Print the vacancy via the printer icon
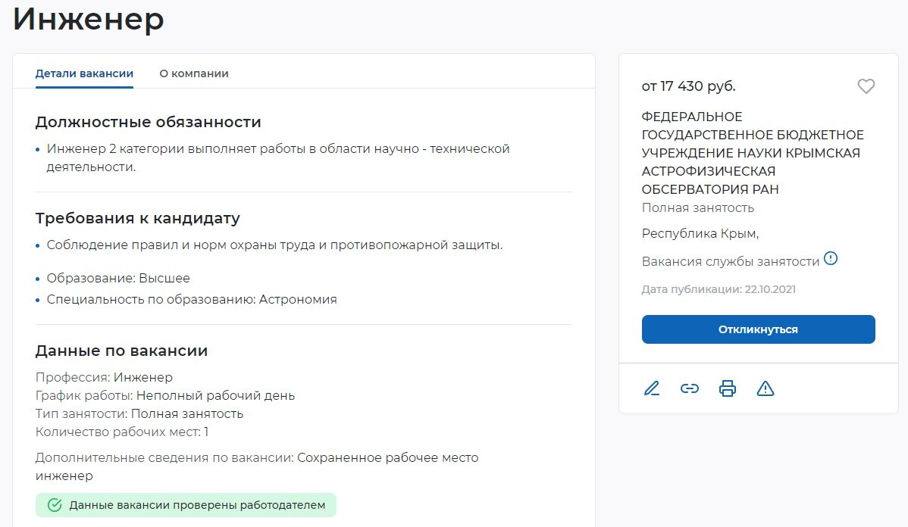This screenshot has height=527, width=908. click(x=728, y=388)
